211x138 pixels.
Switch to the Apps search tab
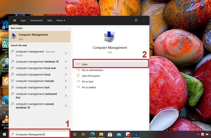(23, 20)
